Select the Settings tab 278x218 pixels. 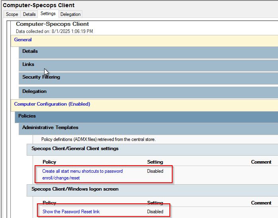click(48, 14)
